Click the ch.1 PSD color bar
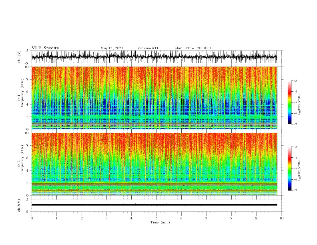Image resolution: width=317 pixels, height=245 pixels. (x=289, y=102)
